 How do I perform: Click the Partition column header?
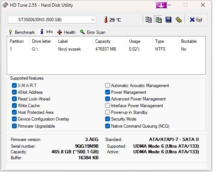coord(18,41)
